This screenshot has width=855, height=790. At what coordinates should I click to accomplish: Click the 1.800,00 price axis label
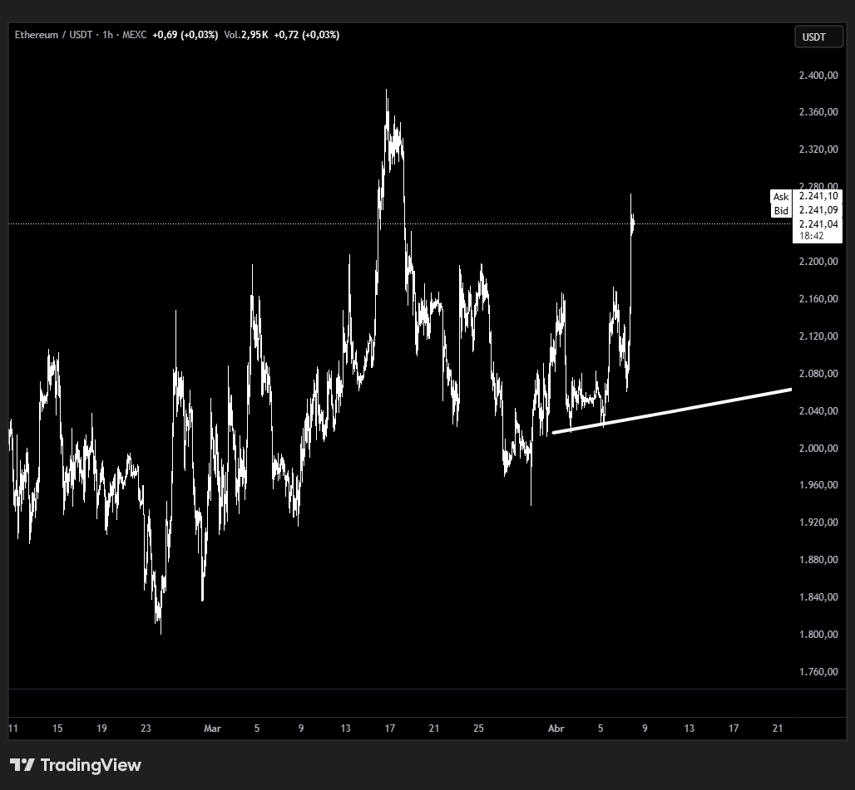pos(818,635)
